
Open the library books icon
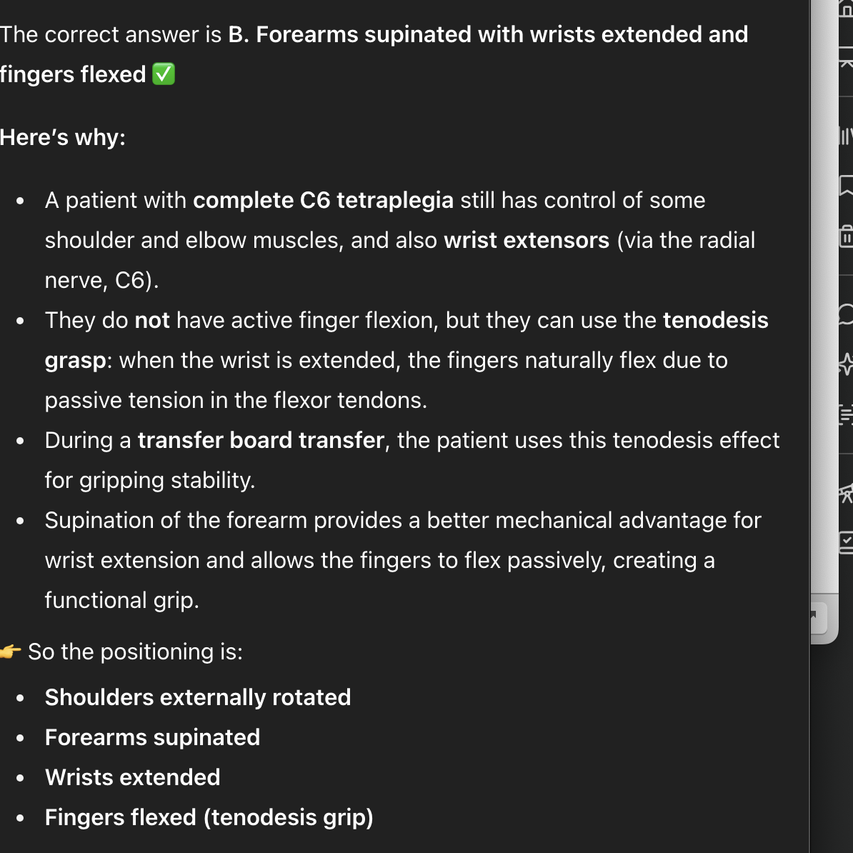846,135
